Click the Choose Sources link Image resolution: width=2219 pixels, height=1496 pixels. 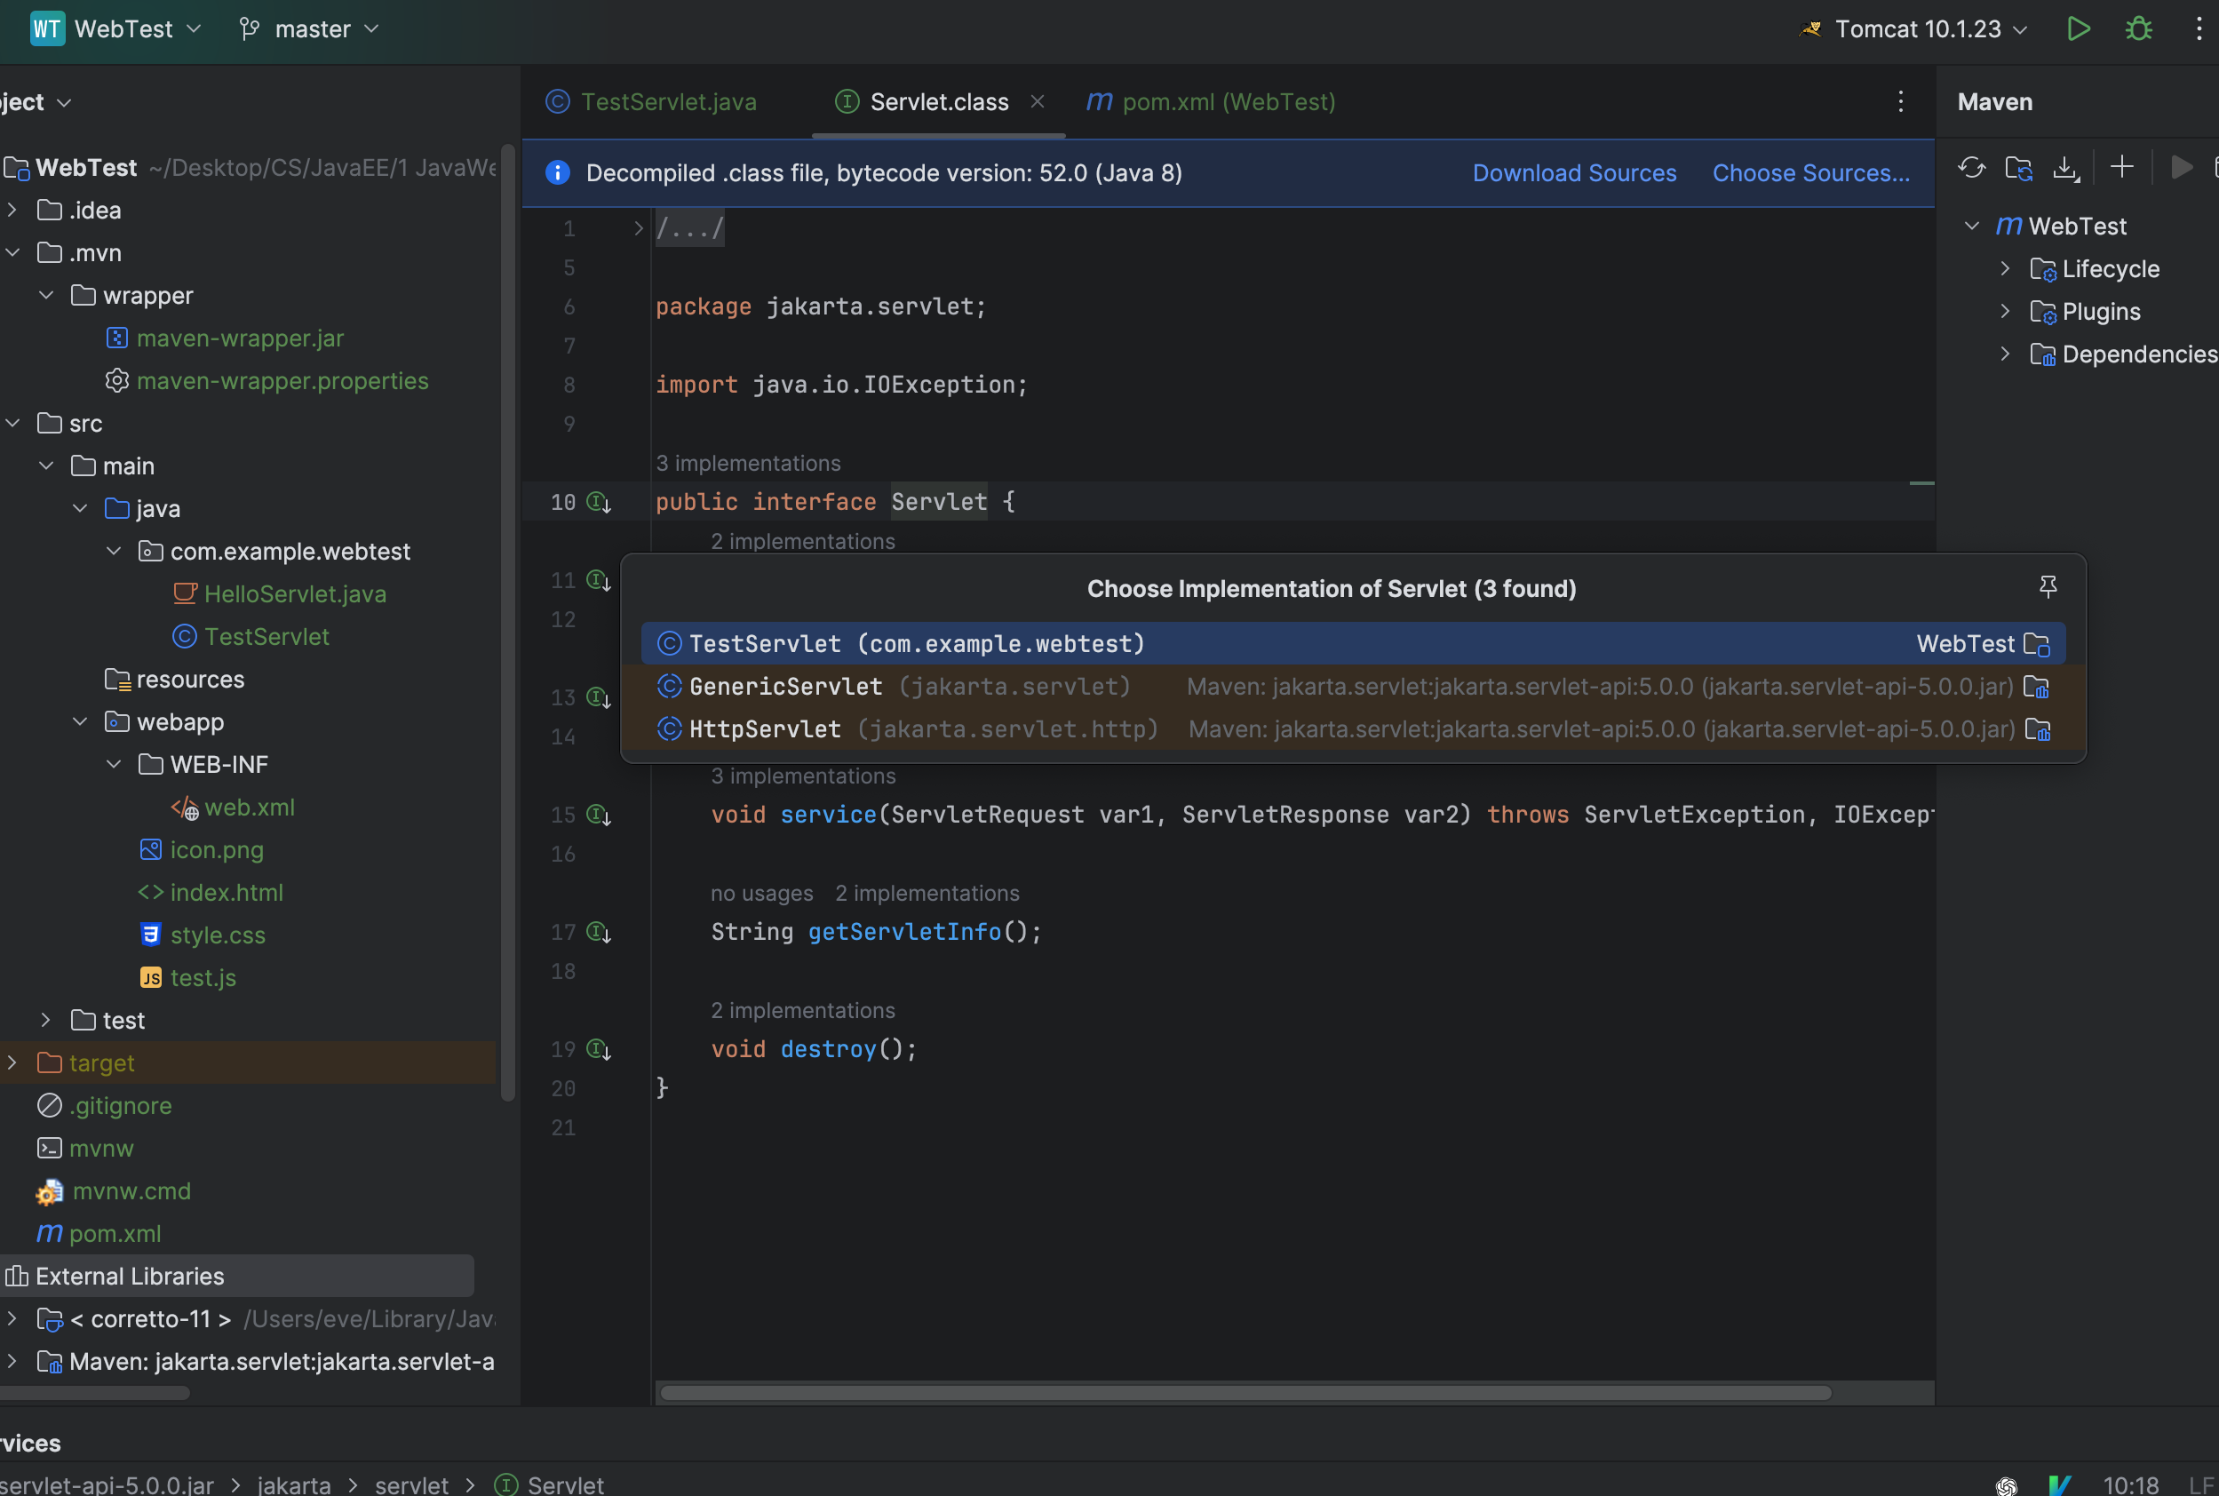click(x=1809, y=172)
